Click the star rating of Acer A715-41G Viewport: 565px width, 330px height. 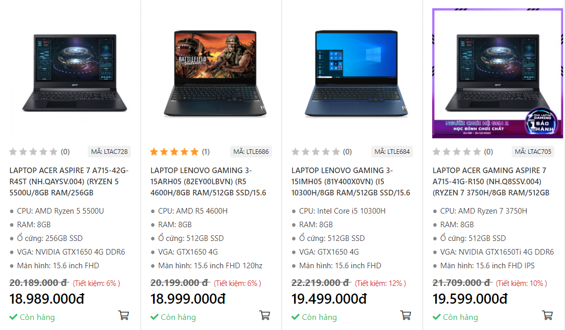pos(456,151)
